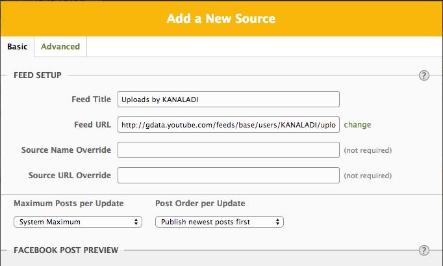This screenshot has height=266, width=443.
Task: Click the green 'change' link
Action: tap(357, 125)
